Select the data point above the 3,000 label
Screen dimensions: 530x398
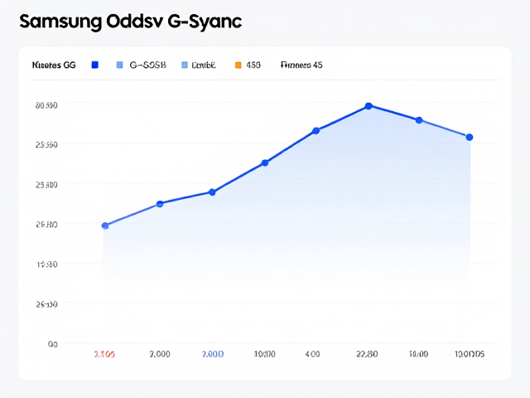point(160,204)
